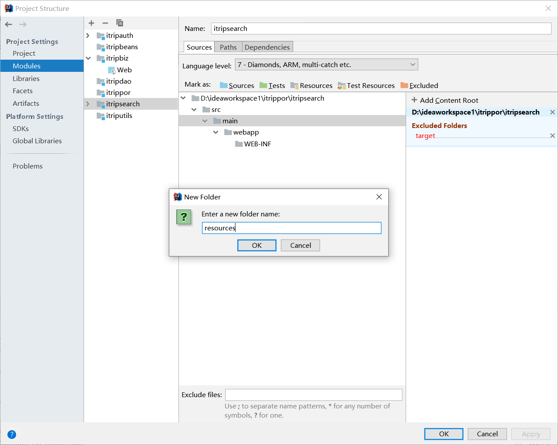Mark folder as Excluded
Screen dimensions: 558x445
click(420, 85)
